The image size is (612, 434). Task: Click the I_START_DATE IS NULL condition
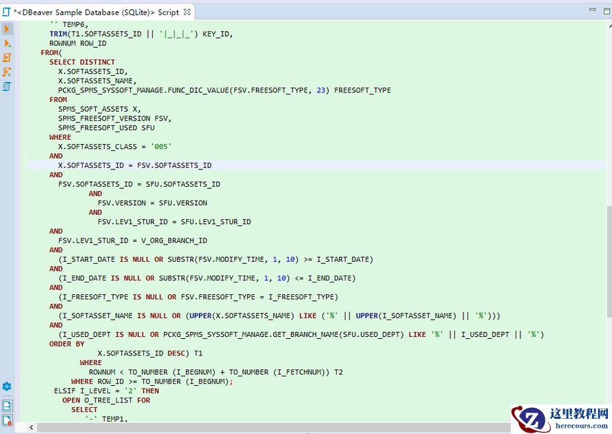(216, 260)
